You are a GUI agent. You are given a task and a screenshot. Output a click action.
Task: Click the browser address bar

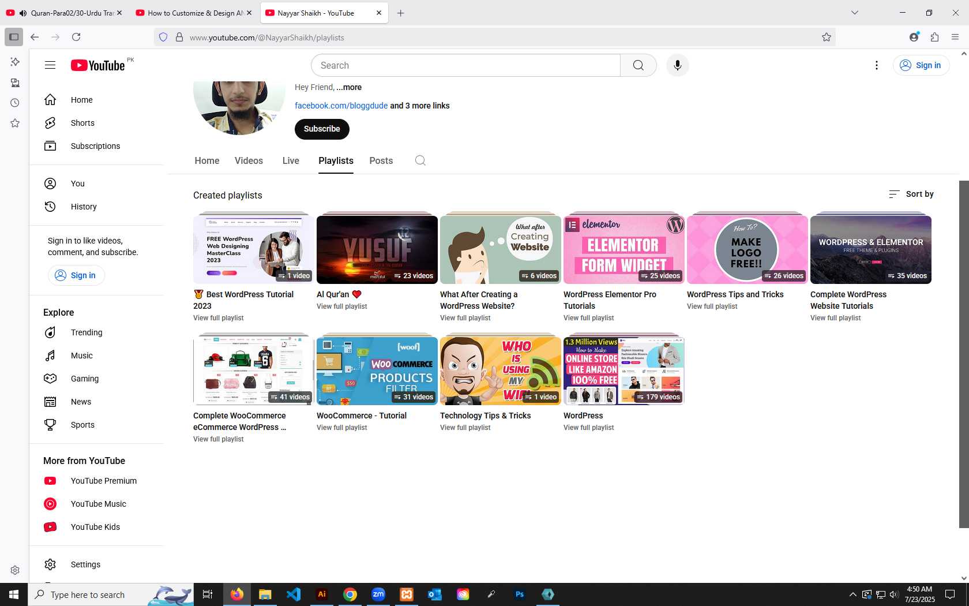[496, 37]
